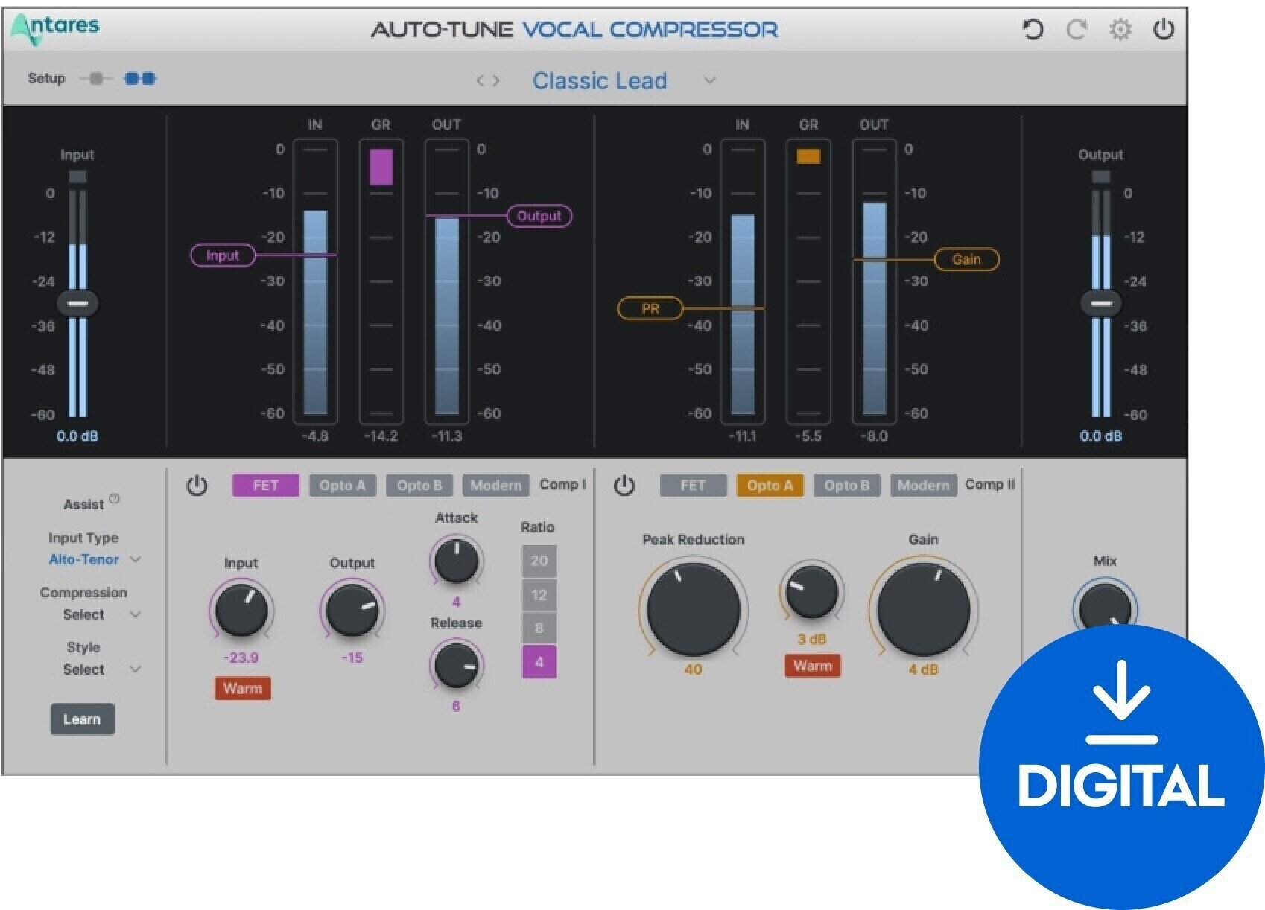The height and width of the screenshot is (910, 1265).
Task: Click the Comp I Input knob
Action: click(241, 610)
